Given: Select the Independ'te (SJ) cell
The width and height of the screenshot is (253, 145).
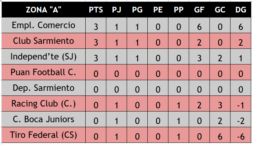Looking at the screenshot, I should [44, 57].
